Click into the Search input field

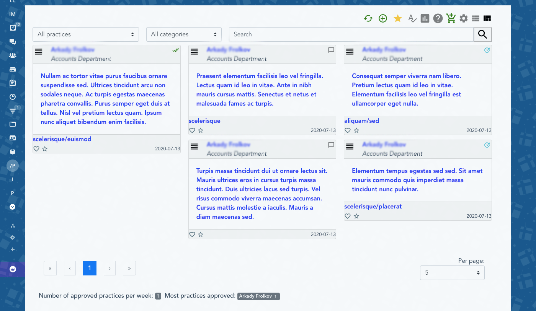(351, 34)
